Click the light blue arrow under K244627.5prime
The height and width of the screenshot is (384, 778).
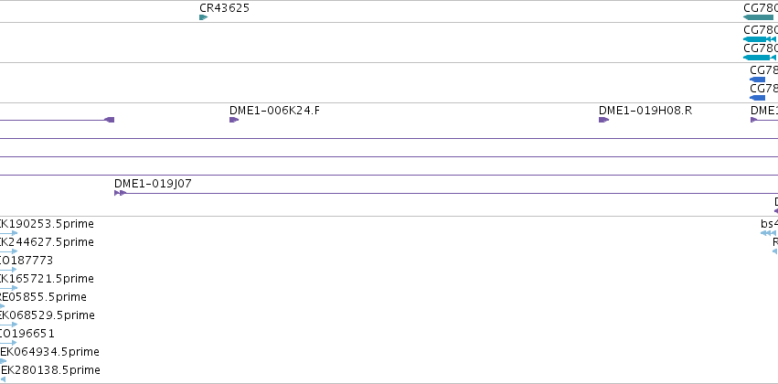(8, 251)
